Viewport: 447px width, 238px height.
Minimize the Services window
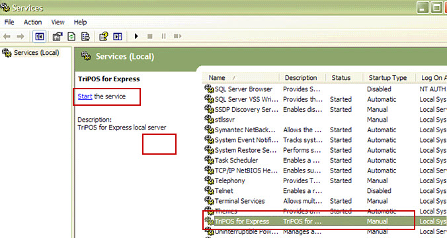pyautogui.click(x=423, y=7)
